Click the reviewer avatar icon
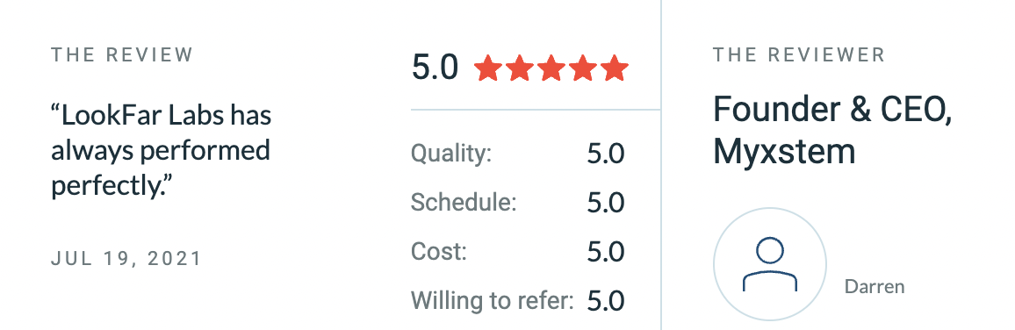Screen dimensions: 1015x330 click(770, 264)
